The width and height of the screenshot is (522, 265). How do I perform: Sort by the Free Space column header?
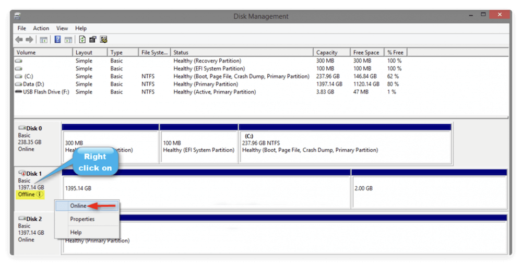pyautogui.click(x=367, y=53)
